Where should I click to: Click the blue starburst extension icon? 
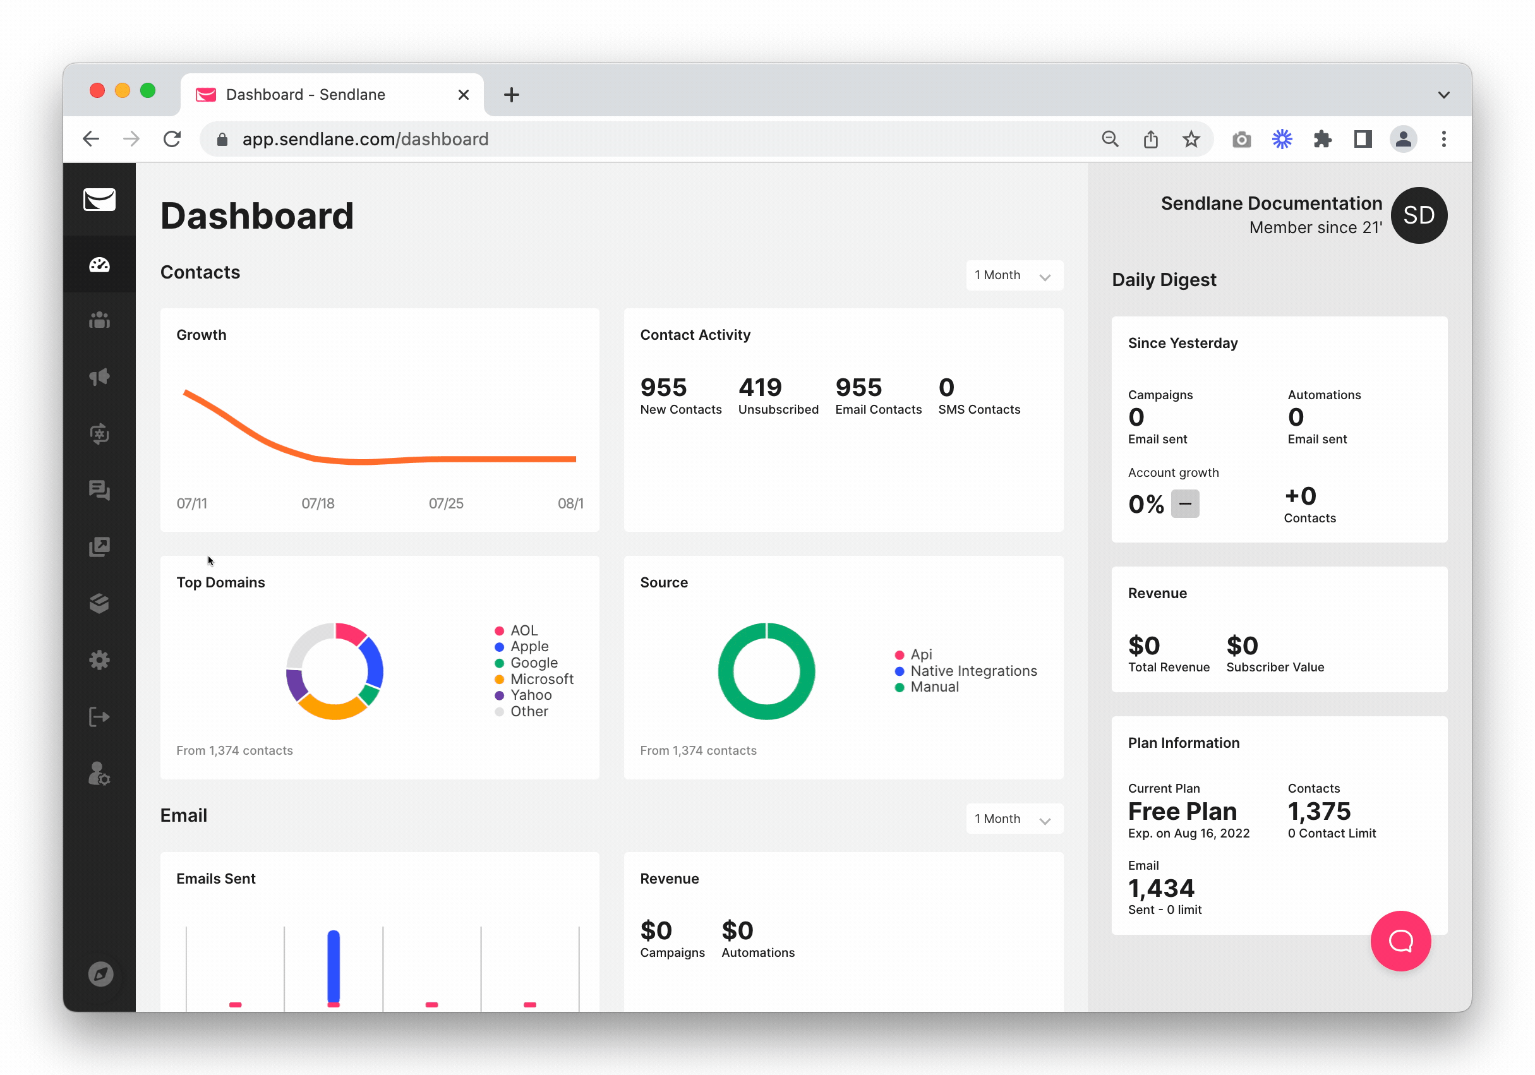tap(1282, 139)
